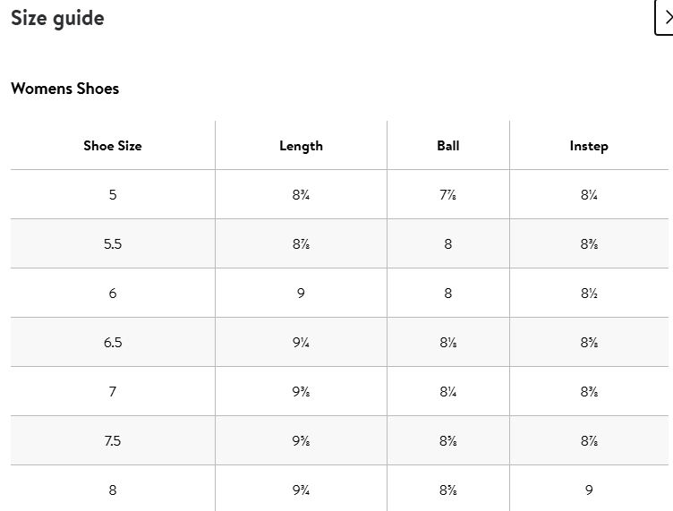This screenshot has height=511, width=673.
Task: Click the Size guide title
Action: (x=57, y=18)
